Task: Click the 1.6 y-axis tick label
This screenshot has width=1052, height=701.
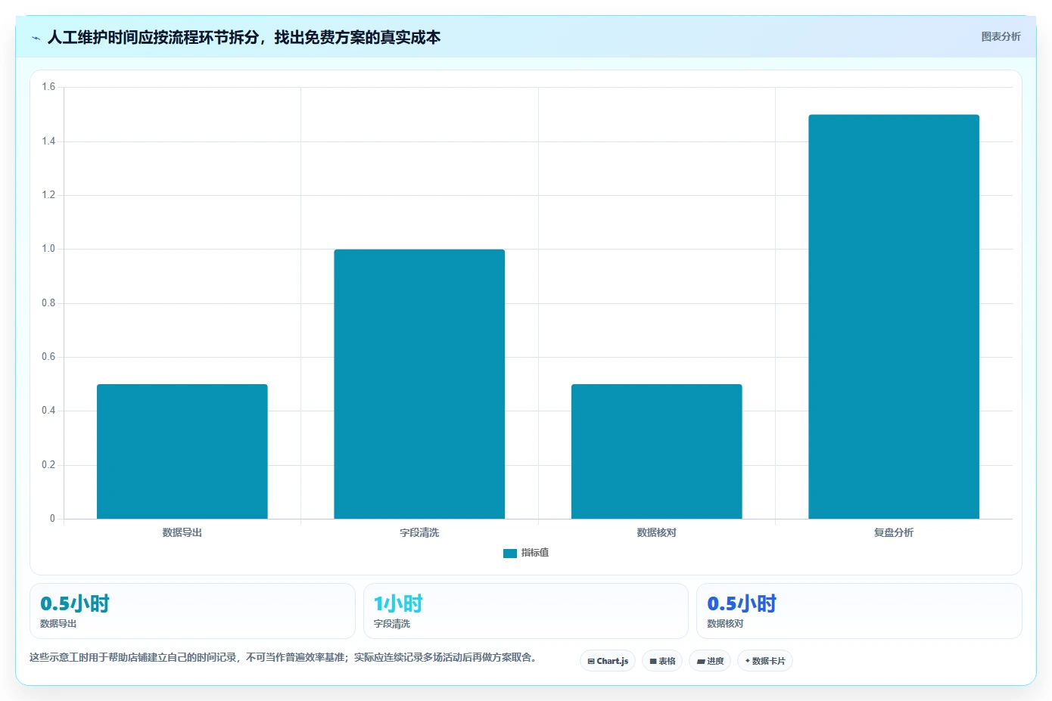Action: point(48,87)
